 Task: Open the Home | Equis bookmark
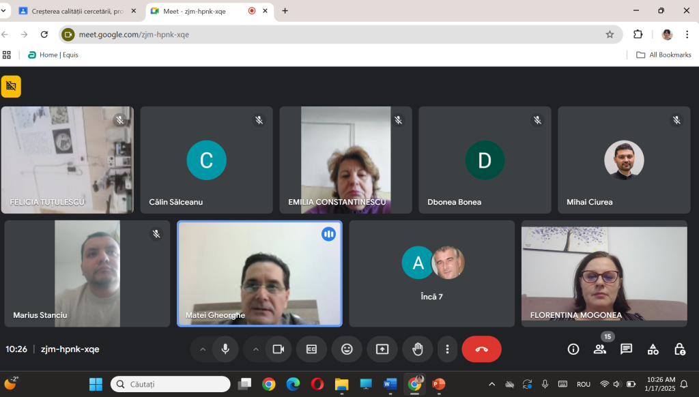(53, 55)
